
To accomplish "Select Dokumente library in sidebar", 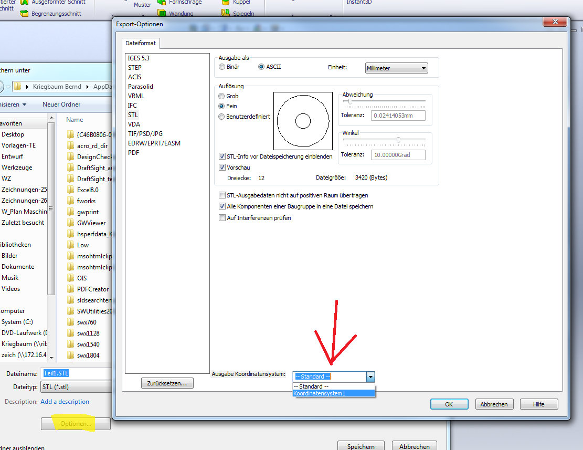I will click(18, 267).
